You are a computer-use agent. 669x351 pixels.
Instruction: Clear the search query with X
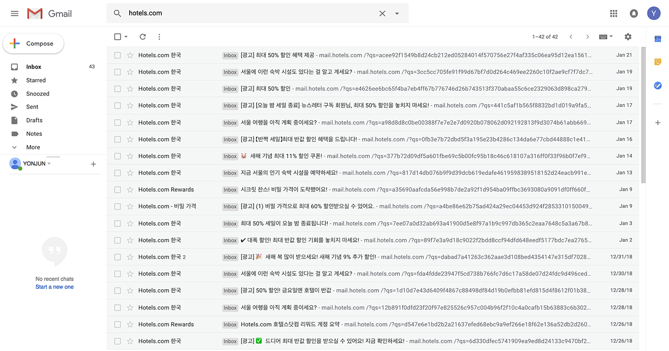tap(382, 13)
